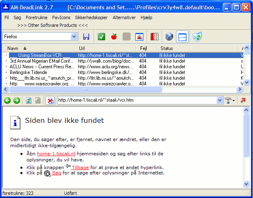Click the red Søg link in the page
253x198 pixels.
point(56,173)
